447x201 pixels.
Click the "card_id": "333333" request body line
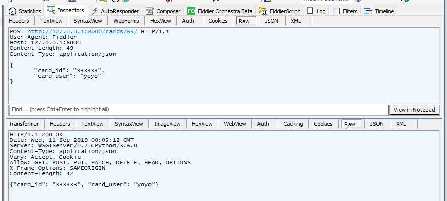click(x=69, y=71)
